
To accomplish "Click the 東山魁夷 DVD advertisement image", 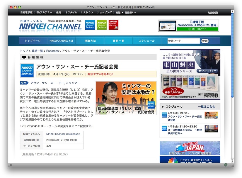I will pos(190,74).
